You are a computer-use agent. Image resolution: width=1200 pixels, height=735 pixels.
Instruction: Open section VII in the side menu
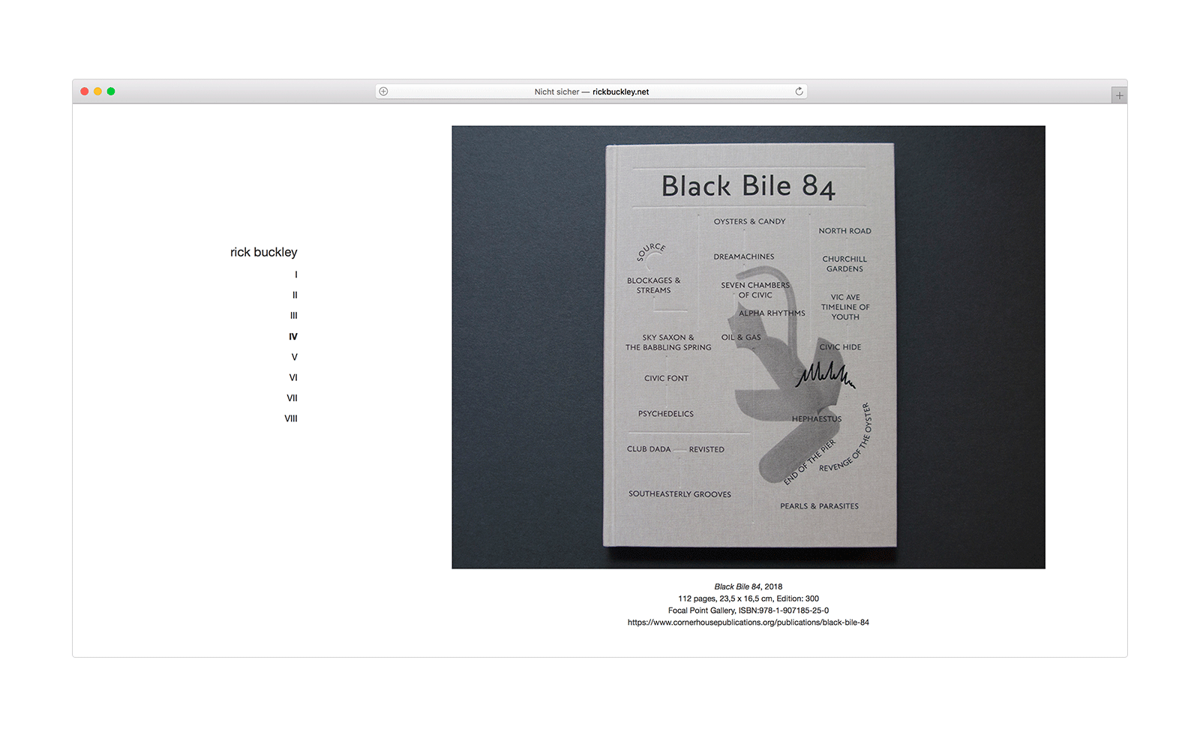point(292,398)
